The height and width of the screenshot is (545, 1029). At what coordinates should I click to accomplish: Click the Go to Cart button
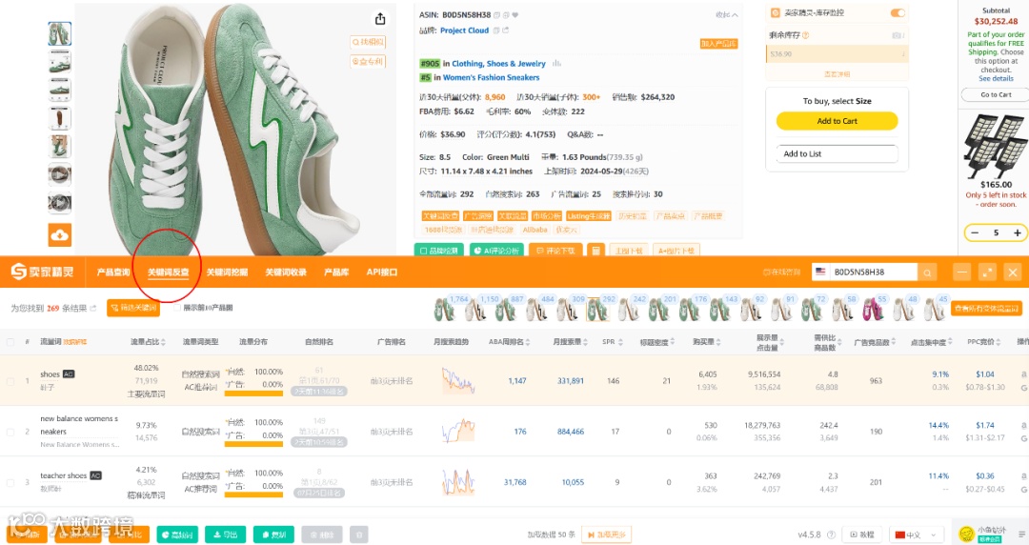pos(996,94)
